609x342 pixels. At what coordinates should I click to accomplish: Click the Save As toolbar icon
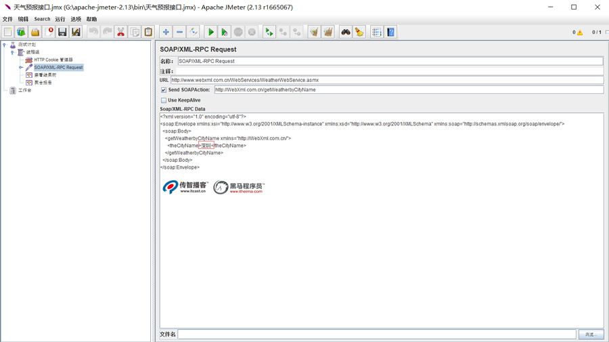coord(76,33)
